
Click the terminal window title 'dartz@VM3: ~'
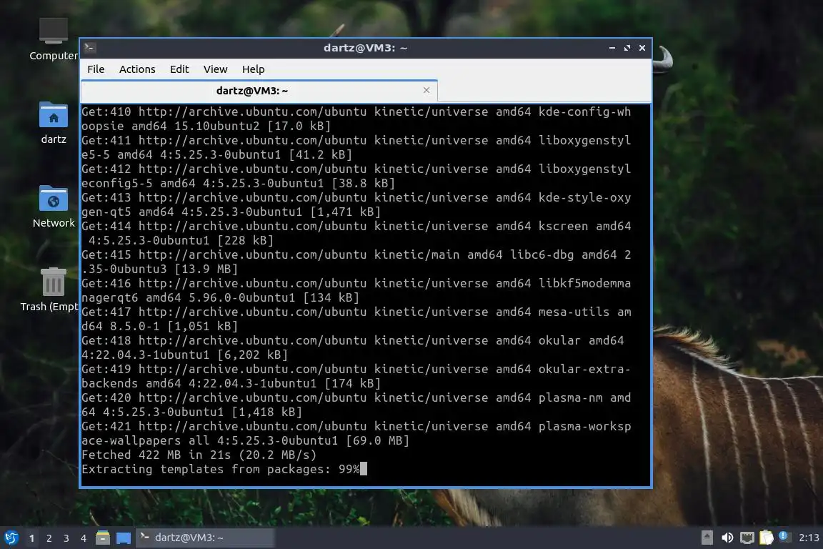click(365, 48)
